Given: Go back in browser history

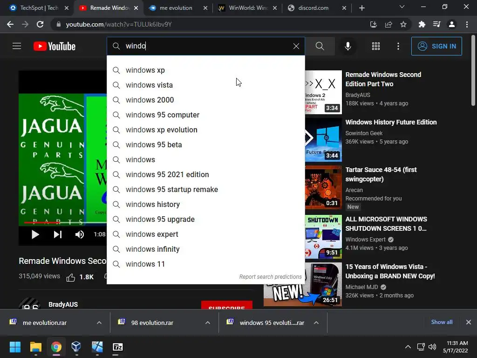Looking at the screenshot, I should tap(10, 24).
